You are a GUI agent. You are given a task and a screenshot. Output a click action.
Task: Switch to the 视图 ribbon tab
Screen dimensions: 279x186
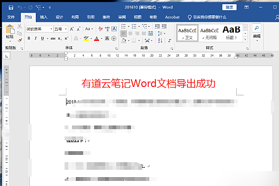coord(138,17)
